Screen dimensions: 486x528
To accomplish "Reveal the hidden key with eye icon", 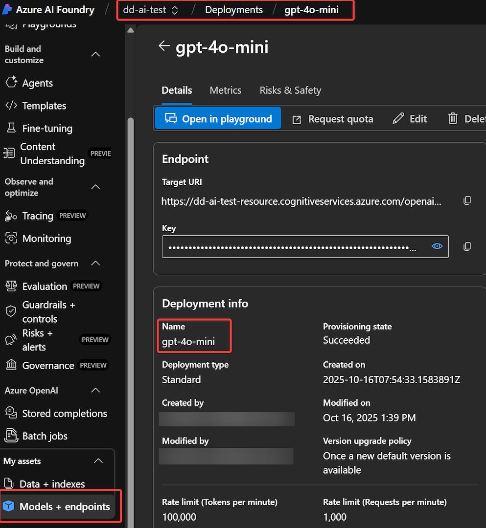I will point(437,246).
